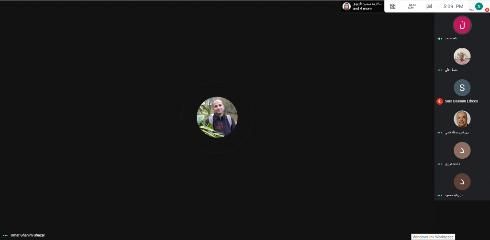Select the bottom brown avatar in the sidebar

click(462, 182)
